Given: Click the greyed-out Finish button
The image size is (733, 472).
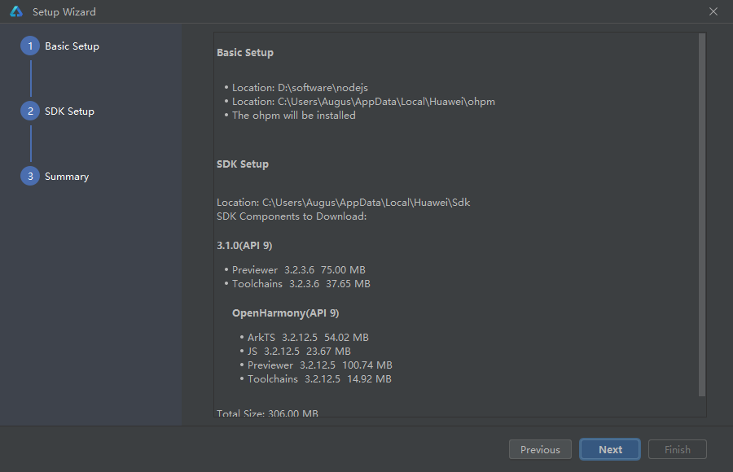Looking at the screenshot, I should coord(678,449).
